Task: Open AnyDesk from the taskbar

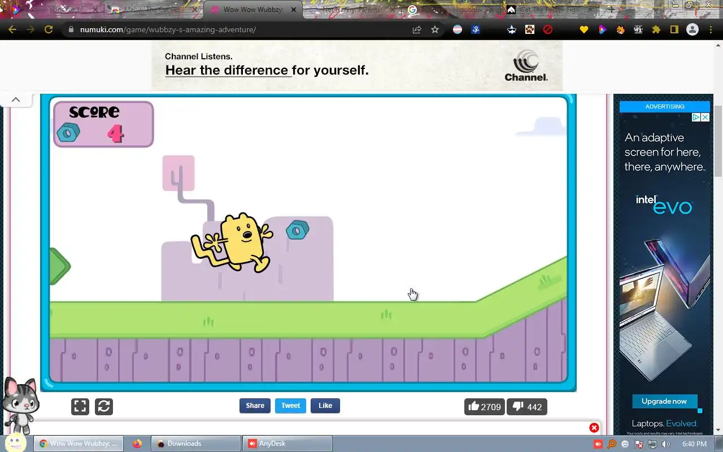Action: pos(287,444)
